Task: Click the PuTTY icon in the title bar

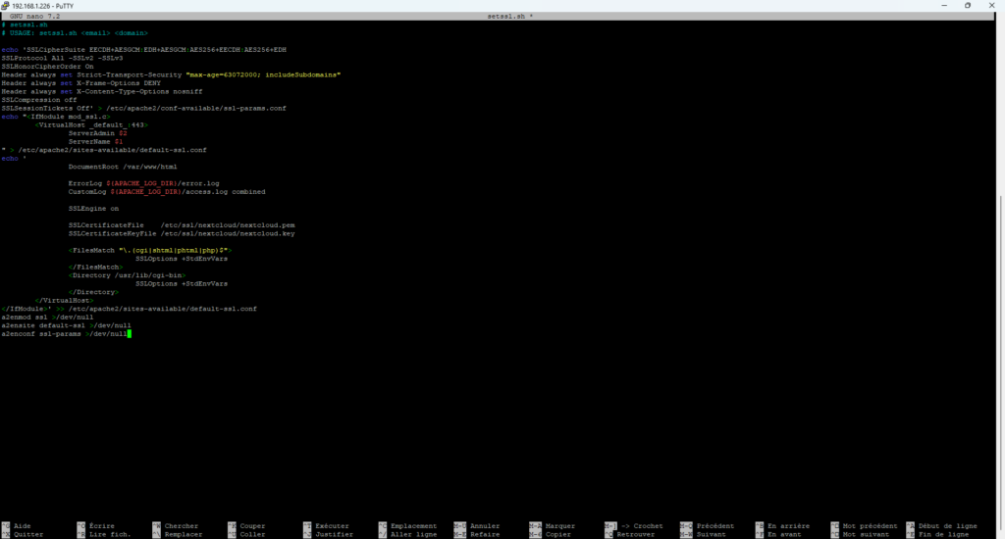Action: click(x=5, y=6)
